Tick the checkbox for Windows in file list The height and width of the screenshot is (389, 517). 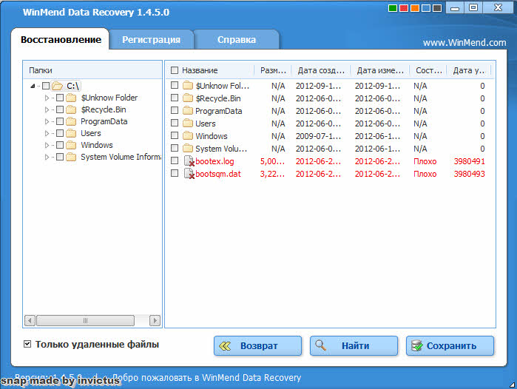(x=175, y=135)
